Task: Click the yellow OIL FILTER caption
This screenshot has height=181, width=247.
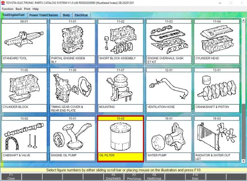Action: [121, 157]
